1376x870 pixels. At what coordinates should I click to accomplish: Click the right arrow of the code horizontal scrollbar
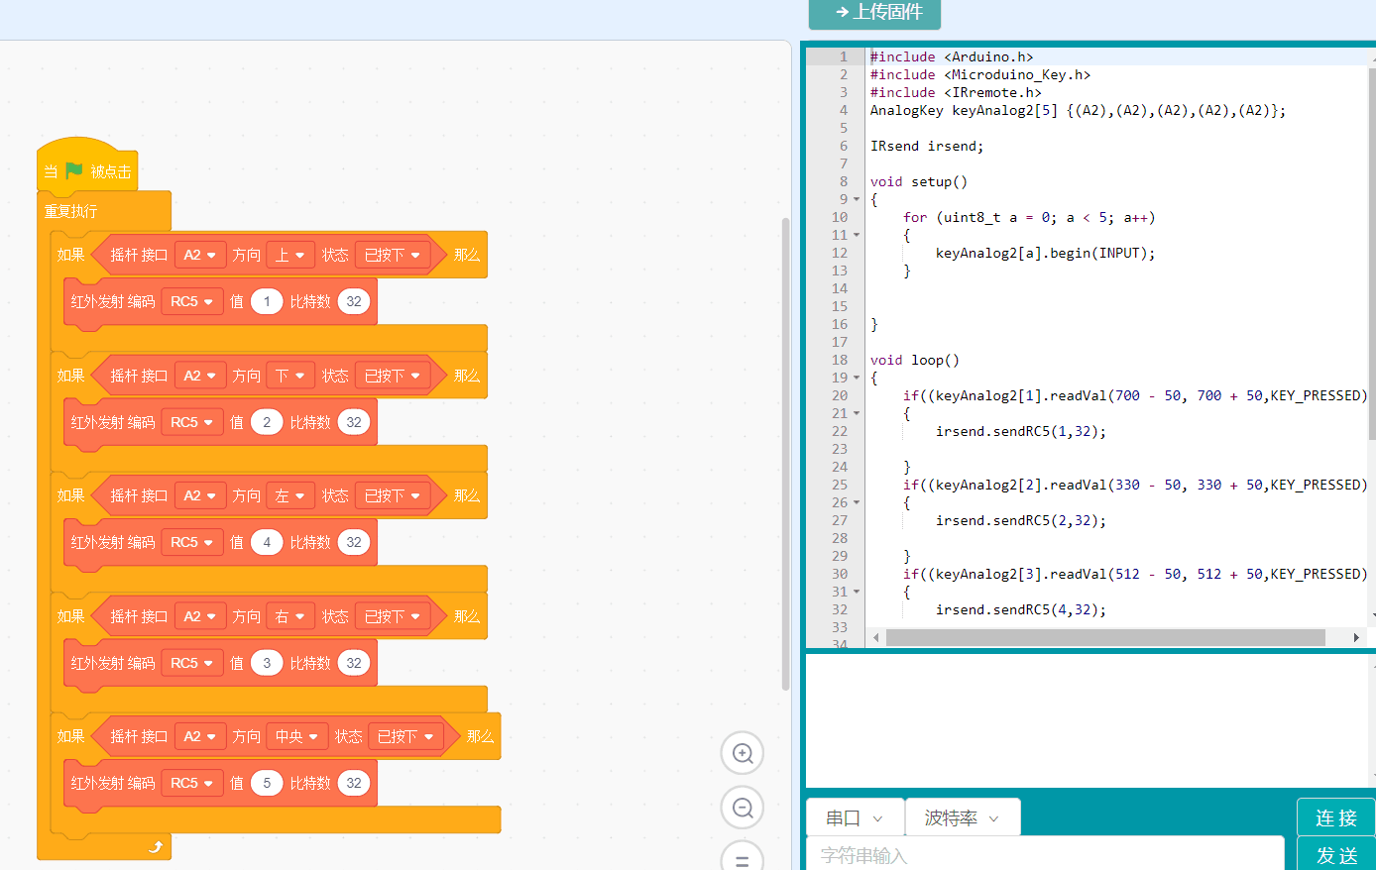click(x=1355, y=637)
